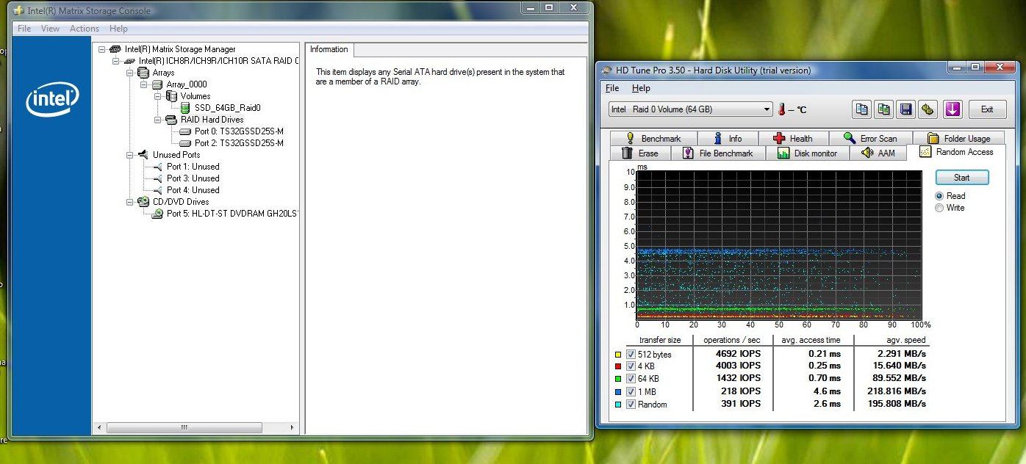Click the Port 2 hard drive icon
Screen dimensions: 1026x464
185,143
